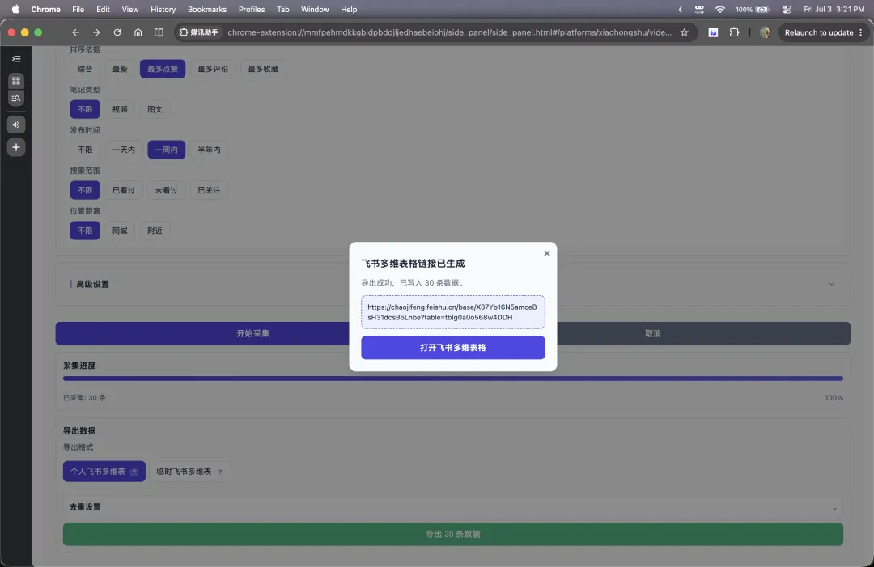The width and height of the screenshot is (874, 567).
Task: Click the battery status icon
Action: [x=762, y=10]
